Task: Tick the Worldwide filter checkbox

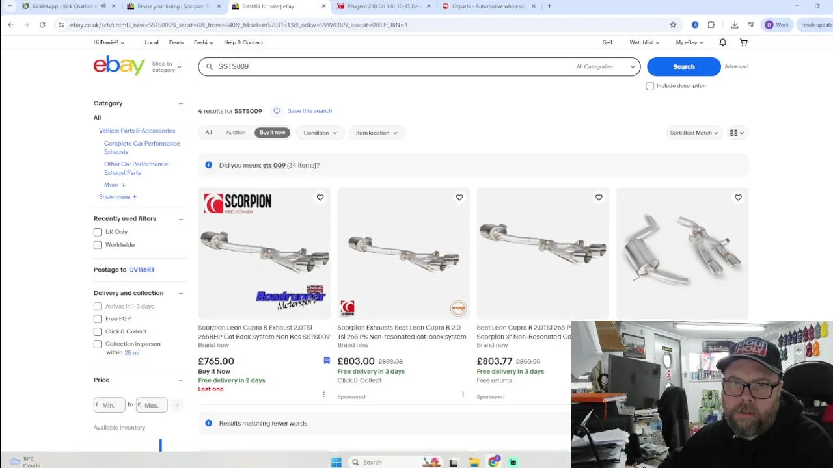Action: coord(98,245)
